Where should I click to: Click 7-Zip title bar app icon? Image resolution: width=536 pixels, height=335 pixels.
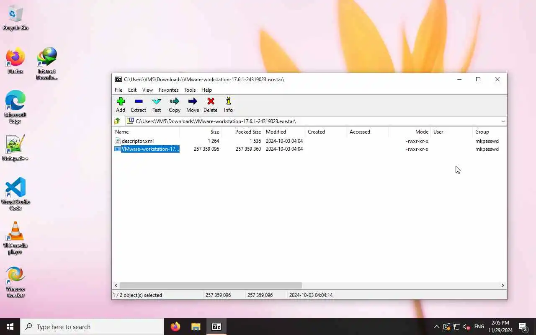click(x=119, y=79)
